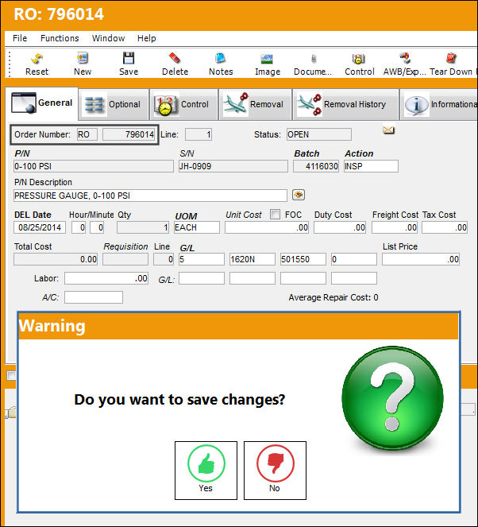Open the Tear Down toolbar icon
This screenshot has height=527, width=478.
[x=451, y=59]
